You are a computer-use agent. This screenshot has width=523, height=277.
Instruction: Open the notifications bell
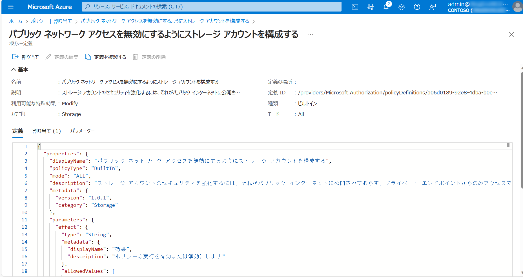coord(386,7)
